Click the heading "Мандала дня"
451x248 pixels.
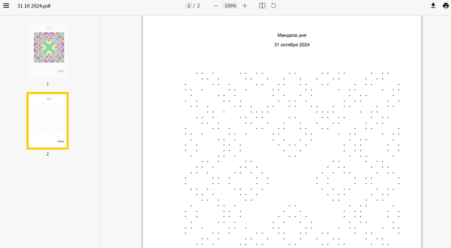[x=292, y=35]
